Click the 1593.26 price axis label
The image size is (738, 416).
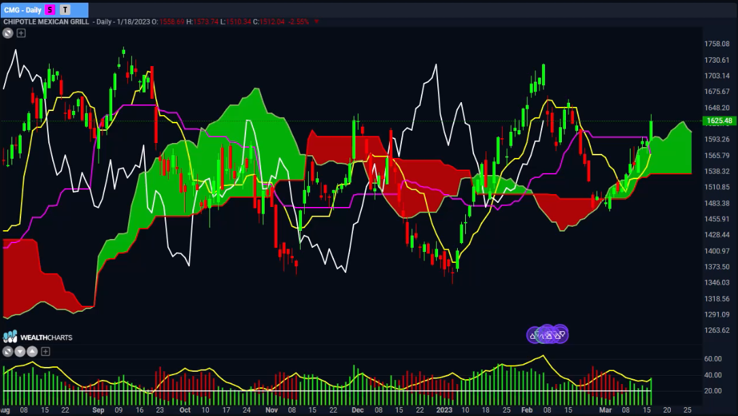click(x=717, y=139)
